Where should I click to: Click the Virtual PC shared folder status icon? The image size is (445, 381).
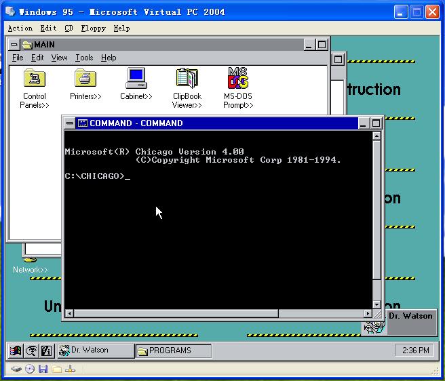pos(57,369)
